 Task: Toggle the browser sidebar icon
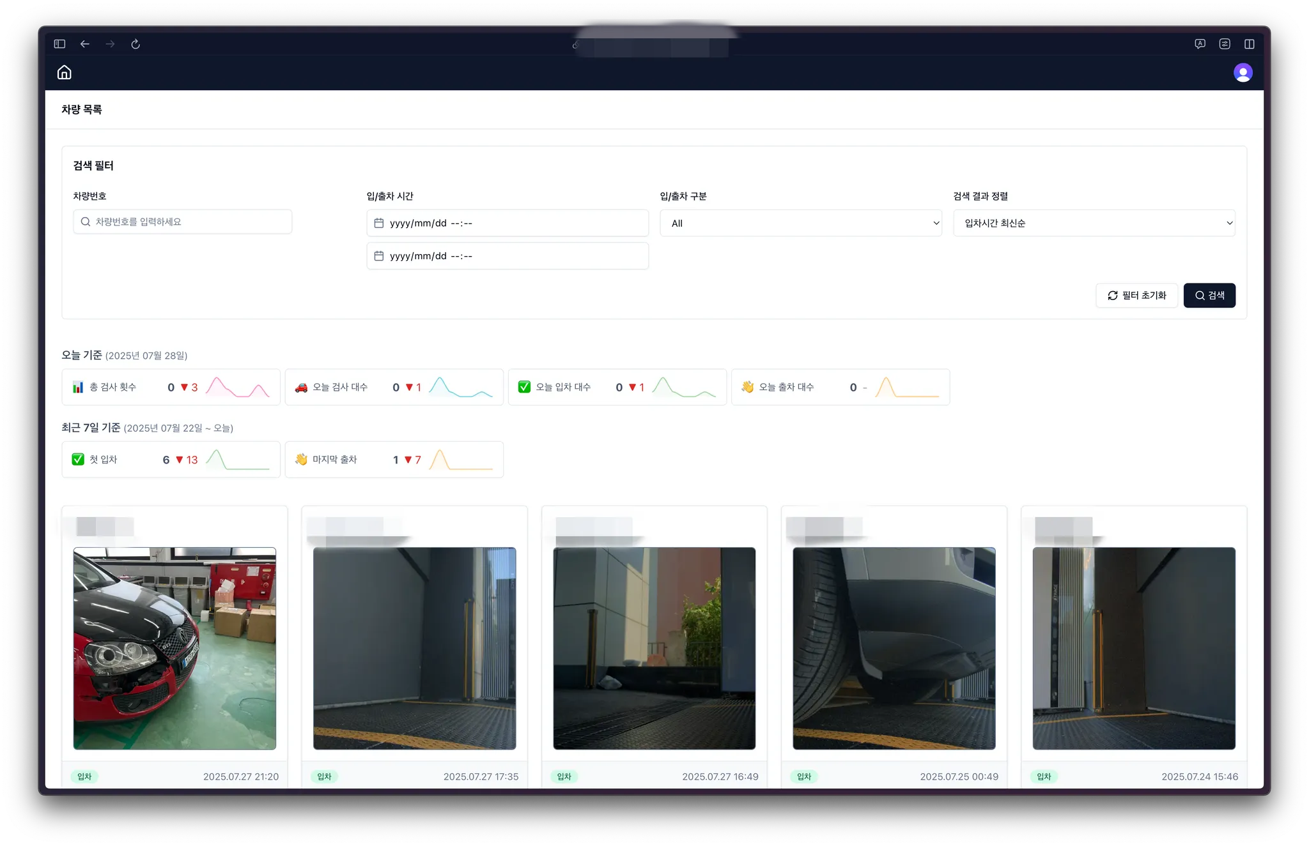(x=59, y=44)
